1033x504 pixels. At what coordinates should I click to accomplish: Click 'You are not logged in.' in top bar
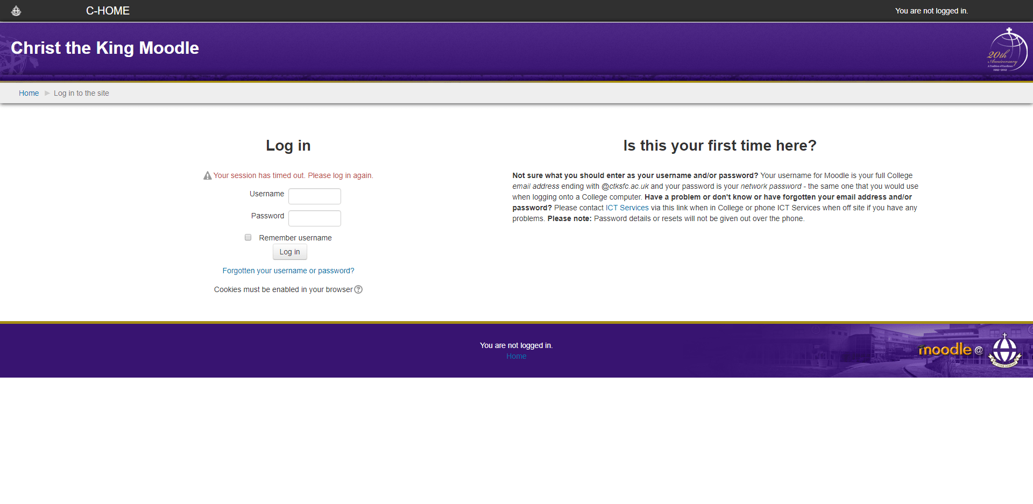point(931,11)
